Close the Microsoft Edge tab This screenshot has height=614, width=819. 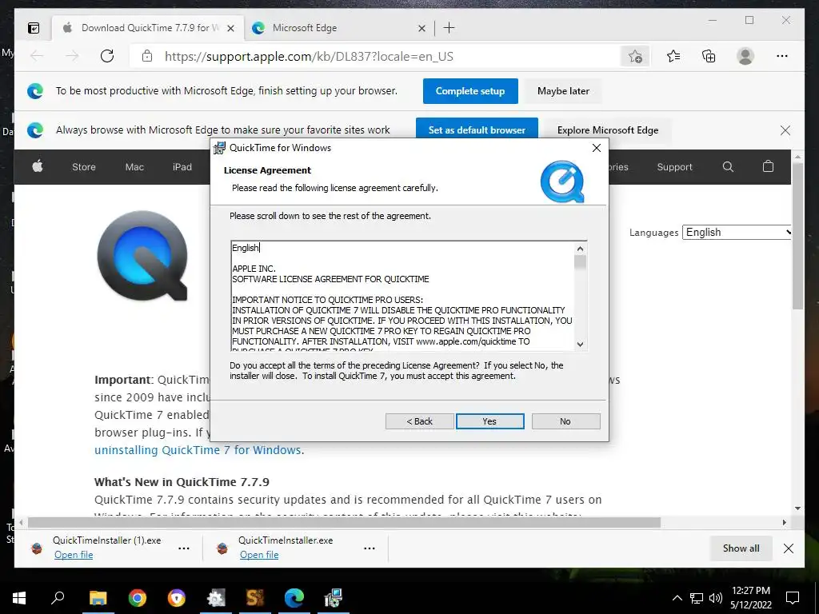(421, 28)
